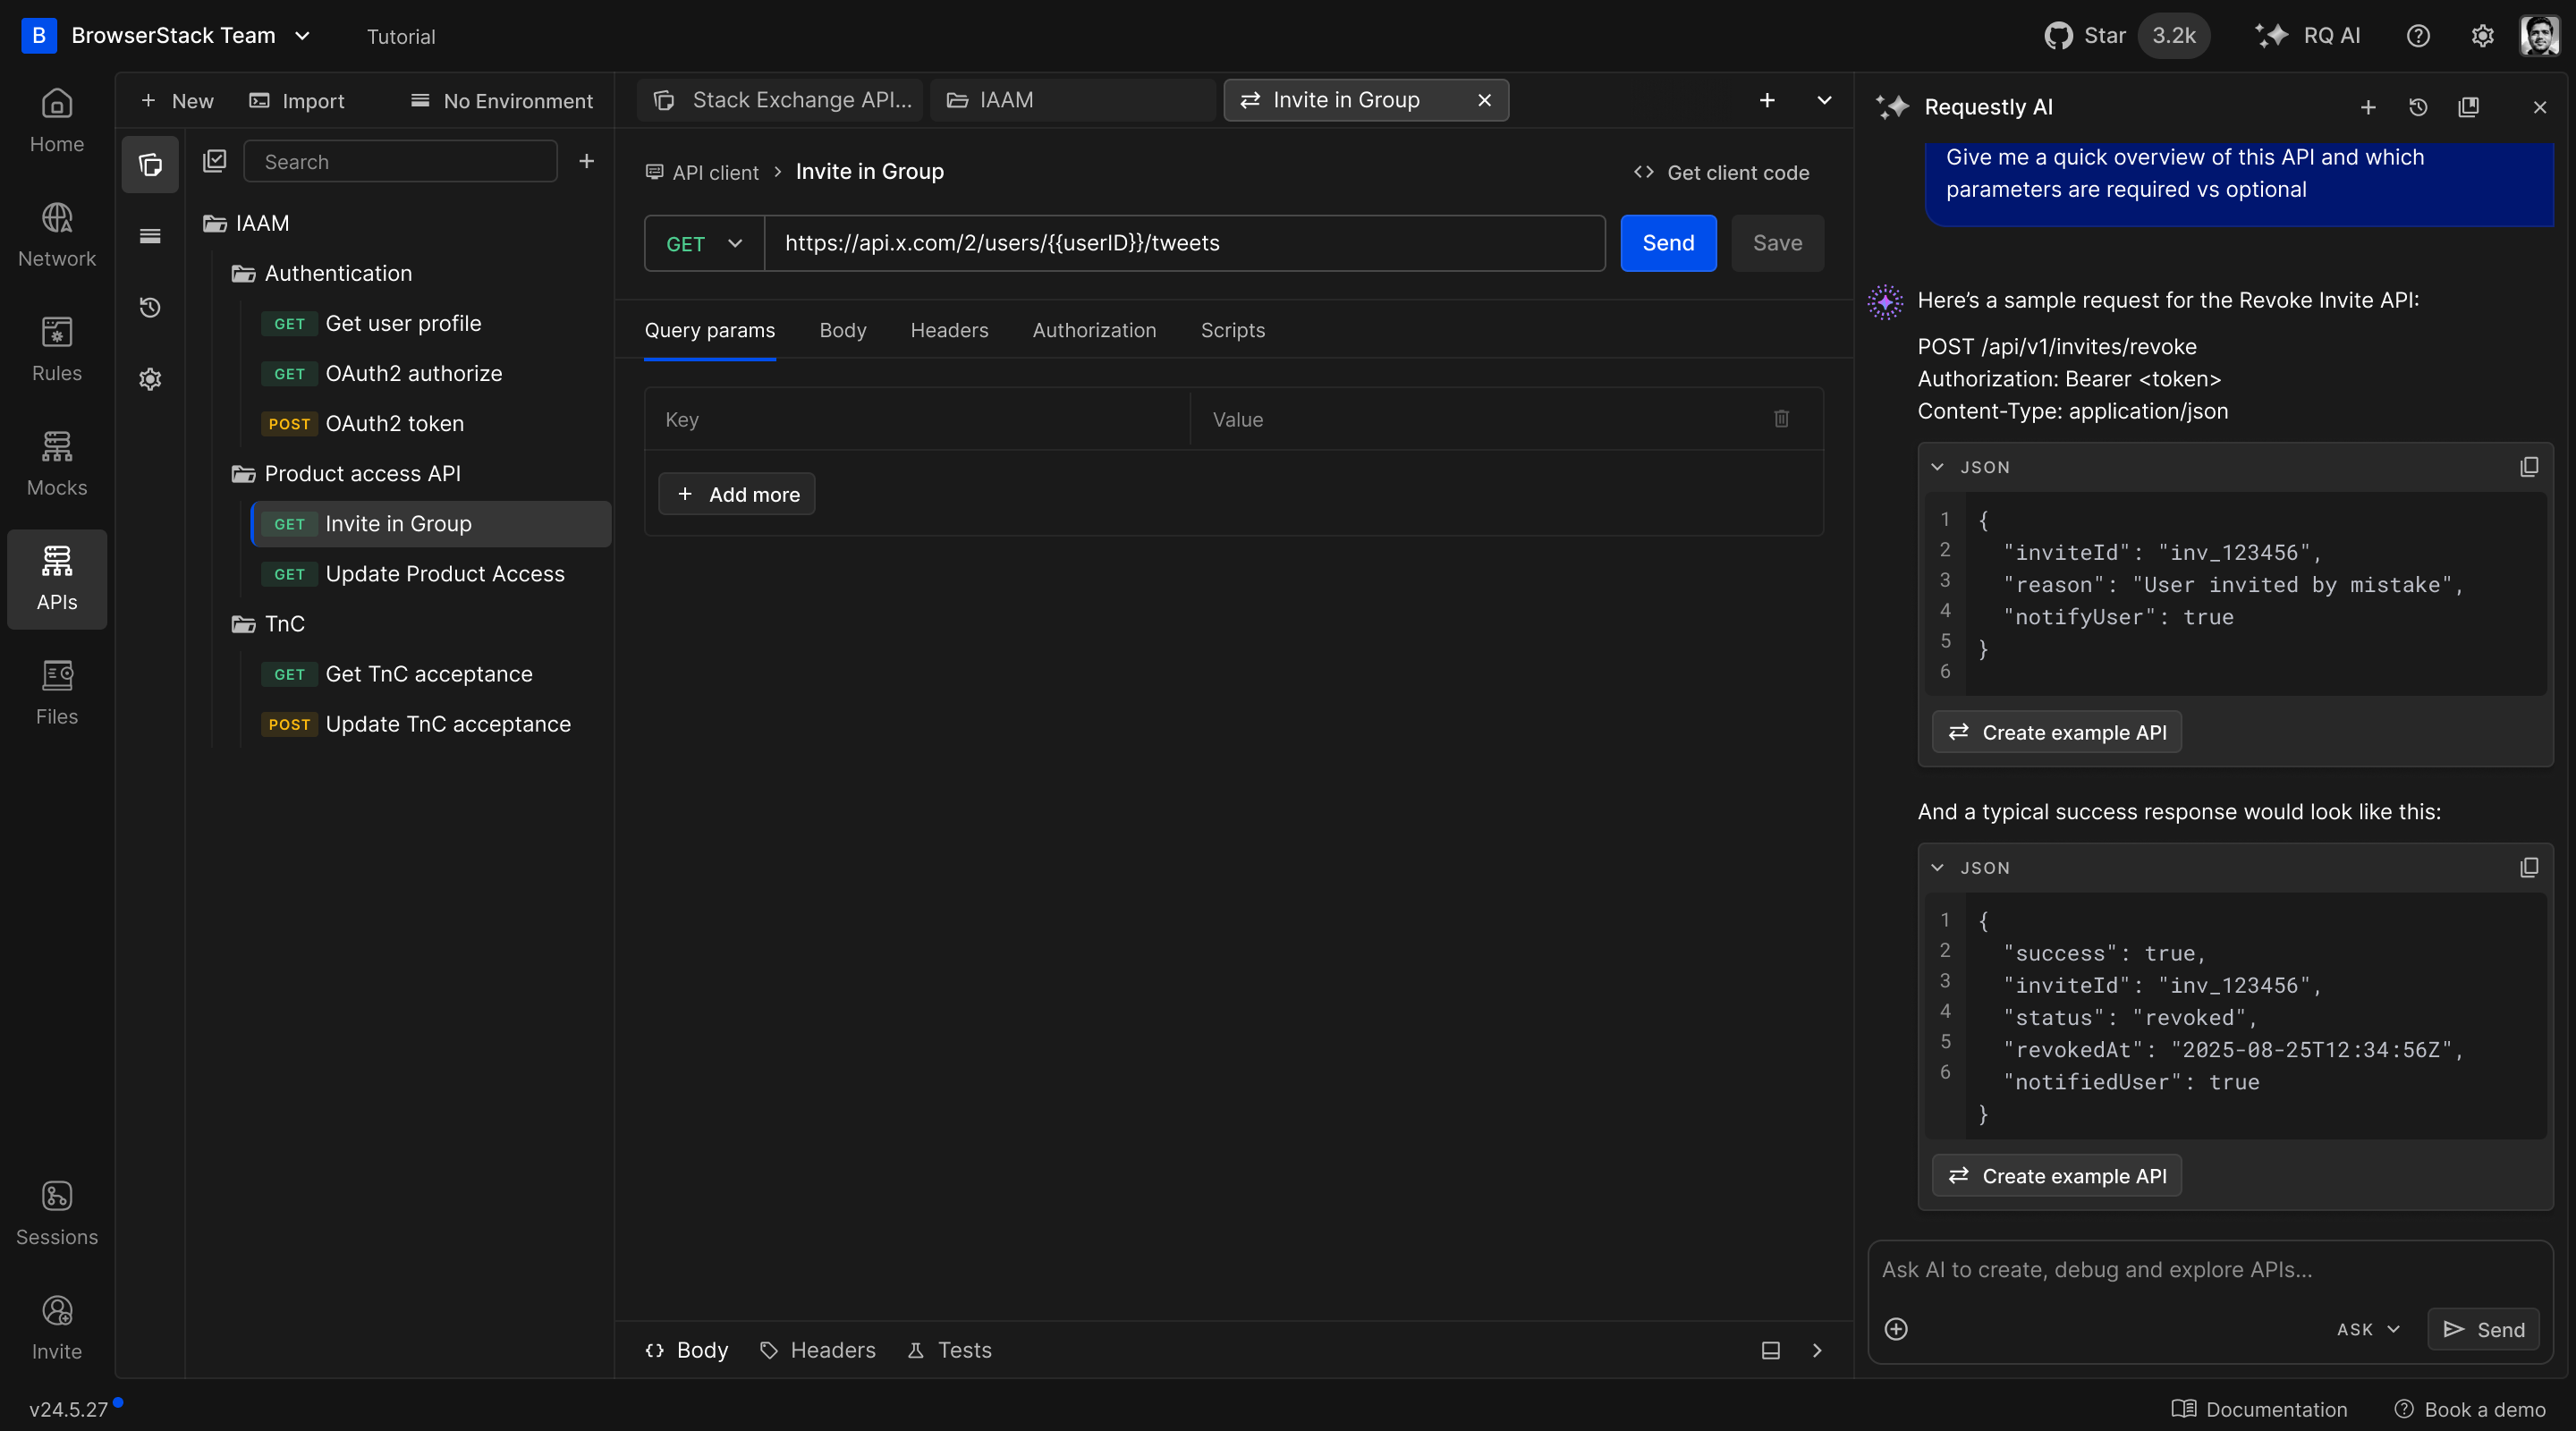Switch to the Query params tab
This screenshot has width=2576, height=1431.
[709, 330]
